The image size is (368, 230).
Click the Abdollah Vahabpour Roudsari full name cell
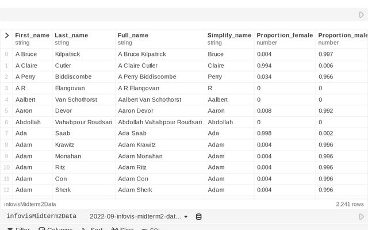(x=160, y=122)
